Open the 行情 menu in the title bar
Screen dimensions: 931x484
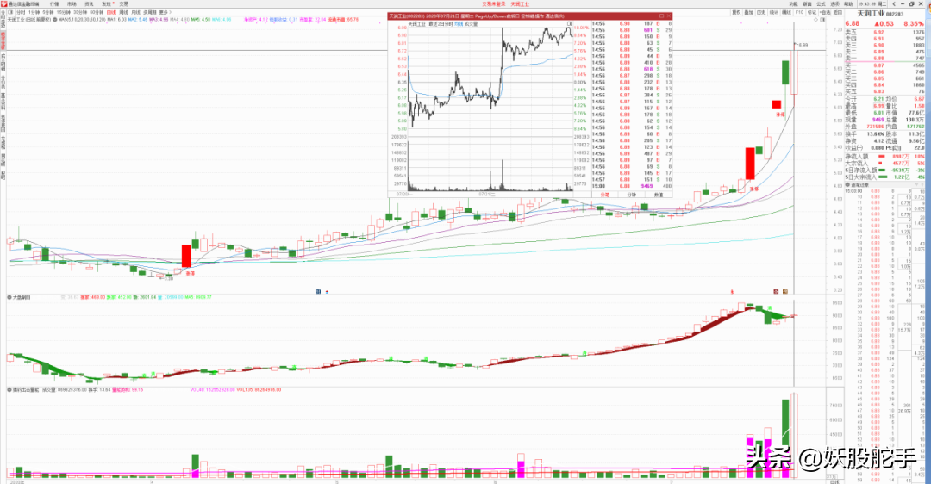click(54, 3)
